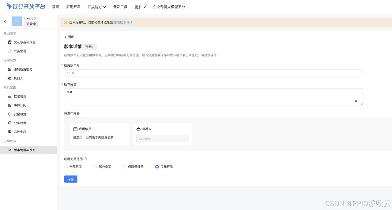Open the 应用开发 nav item
Image resolution: width=392 pixels, height=210 pixels.
[73, 7]
